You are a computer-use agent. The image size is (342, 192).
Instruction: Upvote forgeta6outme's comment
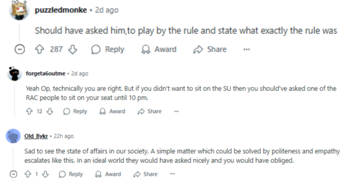point(29,111)
